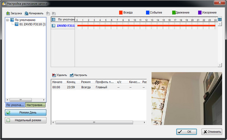Switch to the Настраивае... tab
This screenshot has height=140, width=227.
coord(36,105)
